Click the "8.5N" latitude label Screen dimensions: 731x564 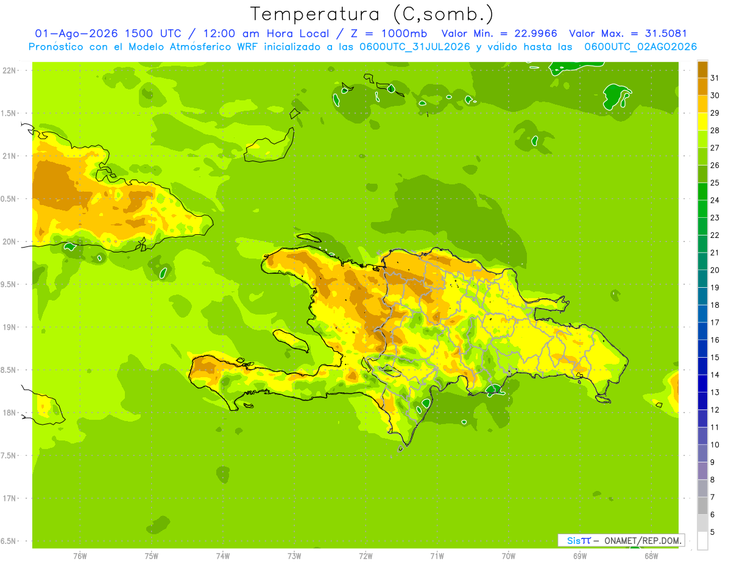click(x=9, y=370)
